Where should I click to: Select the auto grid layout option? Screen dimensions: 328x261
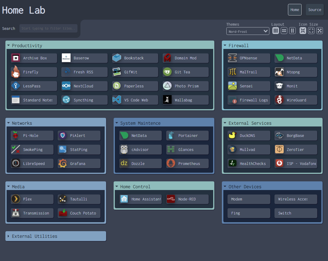(276, 31)
